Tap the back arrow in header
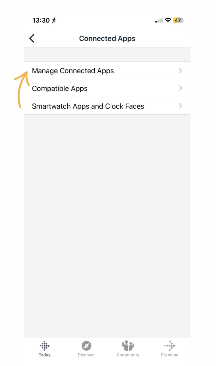The image size is (216, 366). [x=32, y=38]
